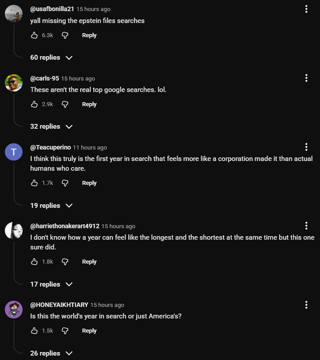Dislike the comment by @usafbonilla21
320x360 pixels.
65,35
